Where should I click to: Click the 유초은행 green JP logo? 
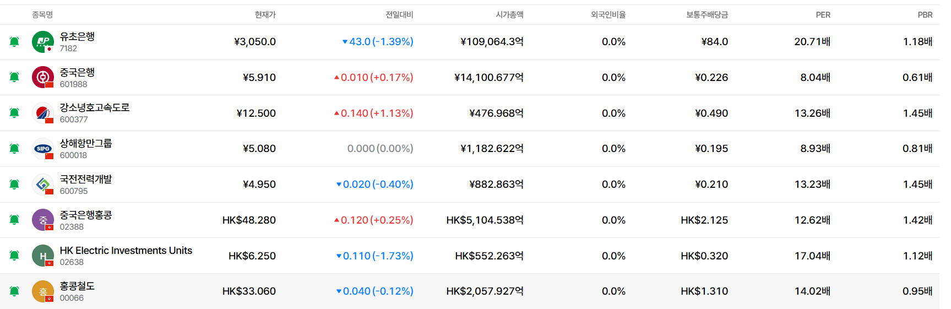[43, 42]
